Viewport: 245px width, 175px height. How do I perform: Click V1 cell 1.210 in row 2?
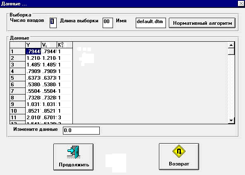pyautogui.click(x=49, y=58)
